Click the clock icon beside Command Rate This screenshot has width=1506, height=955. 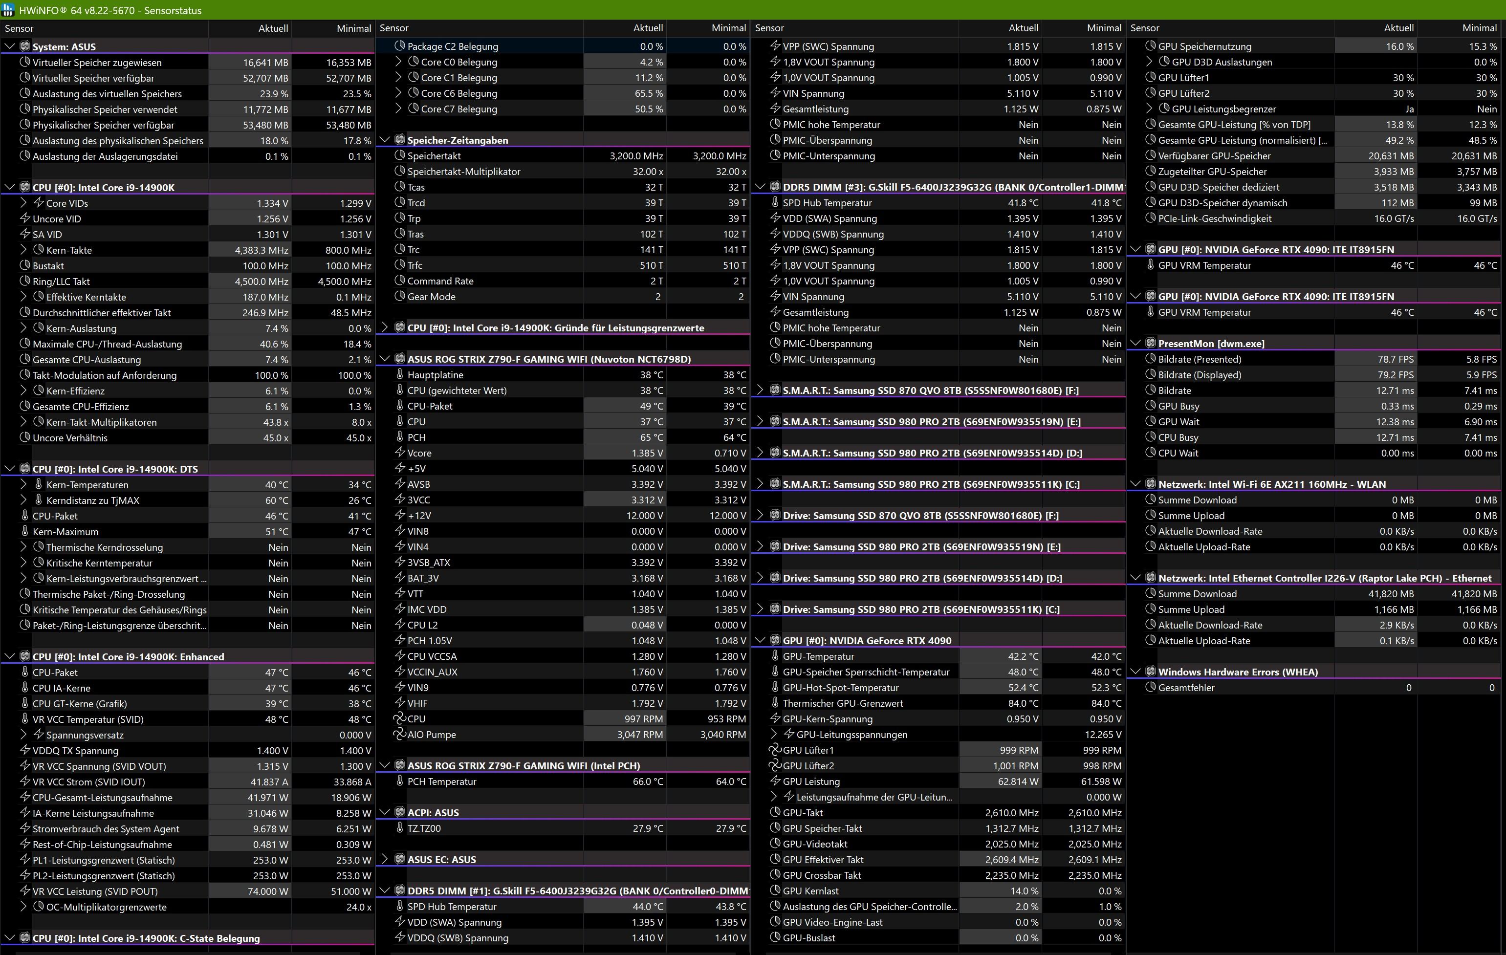tap(400, 280)
